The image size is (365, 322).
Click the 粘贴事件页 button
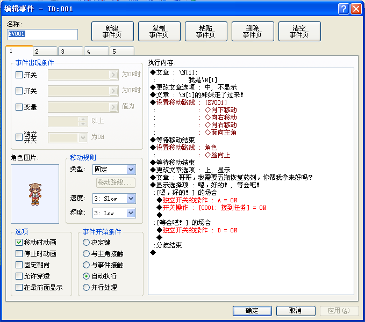point(206,31)
